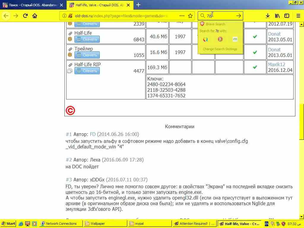The width and height of the screenshot is (304, 228).
Task: Open Donat profile in Half-Life row
Action: (x=274, y=34)
